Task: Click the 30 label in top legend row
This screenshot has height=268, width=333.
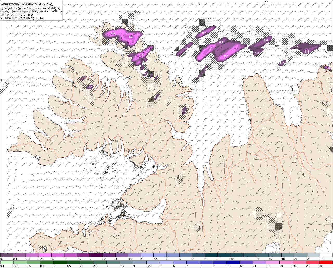Action: point(322,259)
